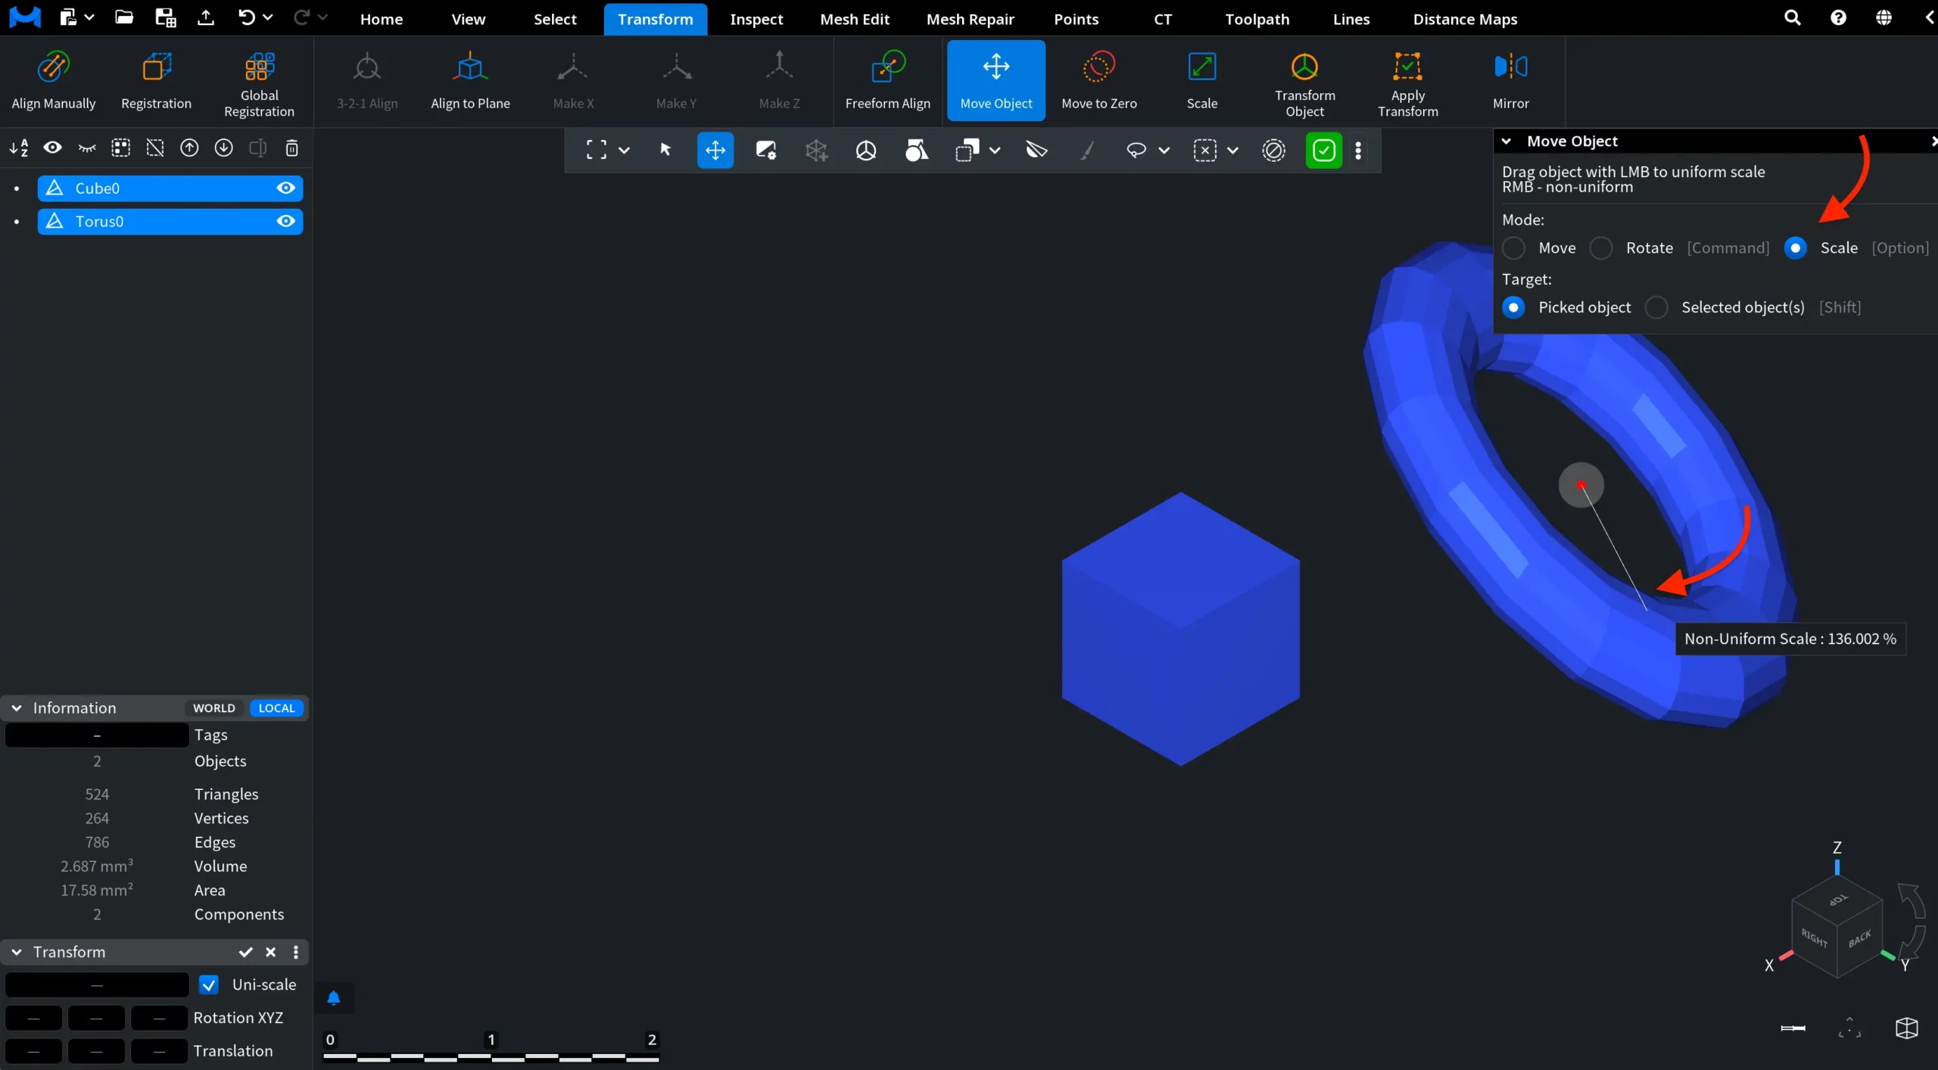Click the blue move cross tool in the viewport toolbar

point(715,150)
